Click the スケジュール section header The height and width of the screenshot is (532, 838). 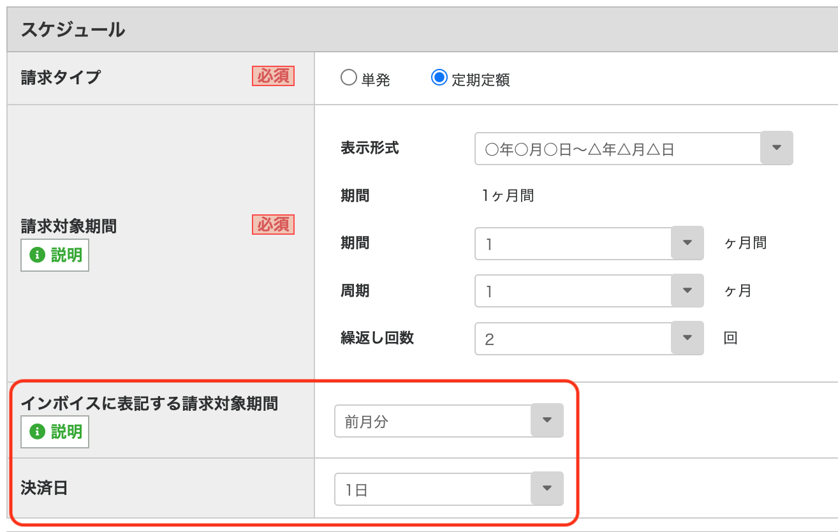click(x=73, y=30)
